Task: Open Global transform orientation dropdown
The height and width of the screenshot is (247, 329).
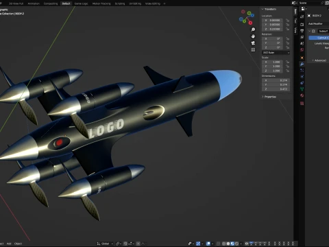Action: pos(105,244)
